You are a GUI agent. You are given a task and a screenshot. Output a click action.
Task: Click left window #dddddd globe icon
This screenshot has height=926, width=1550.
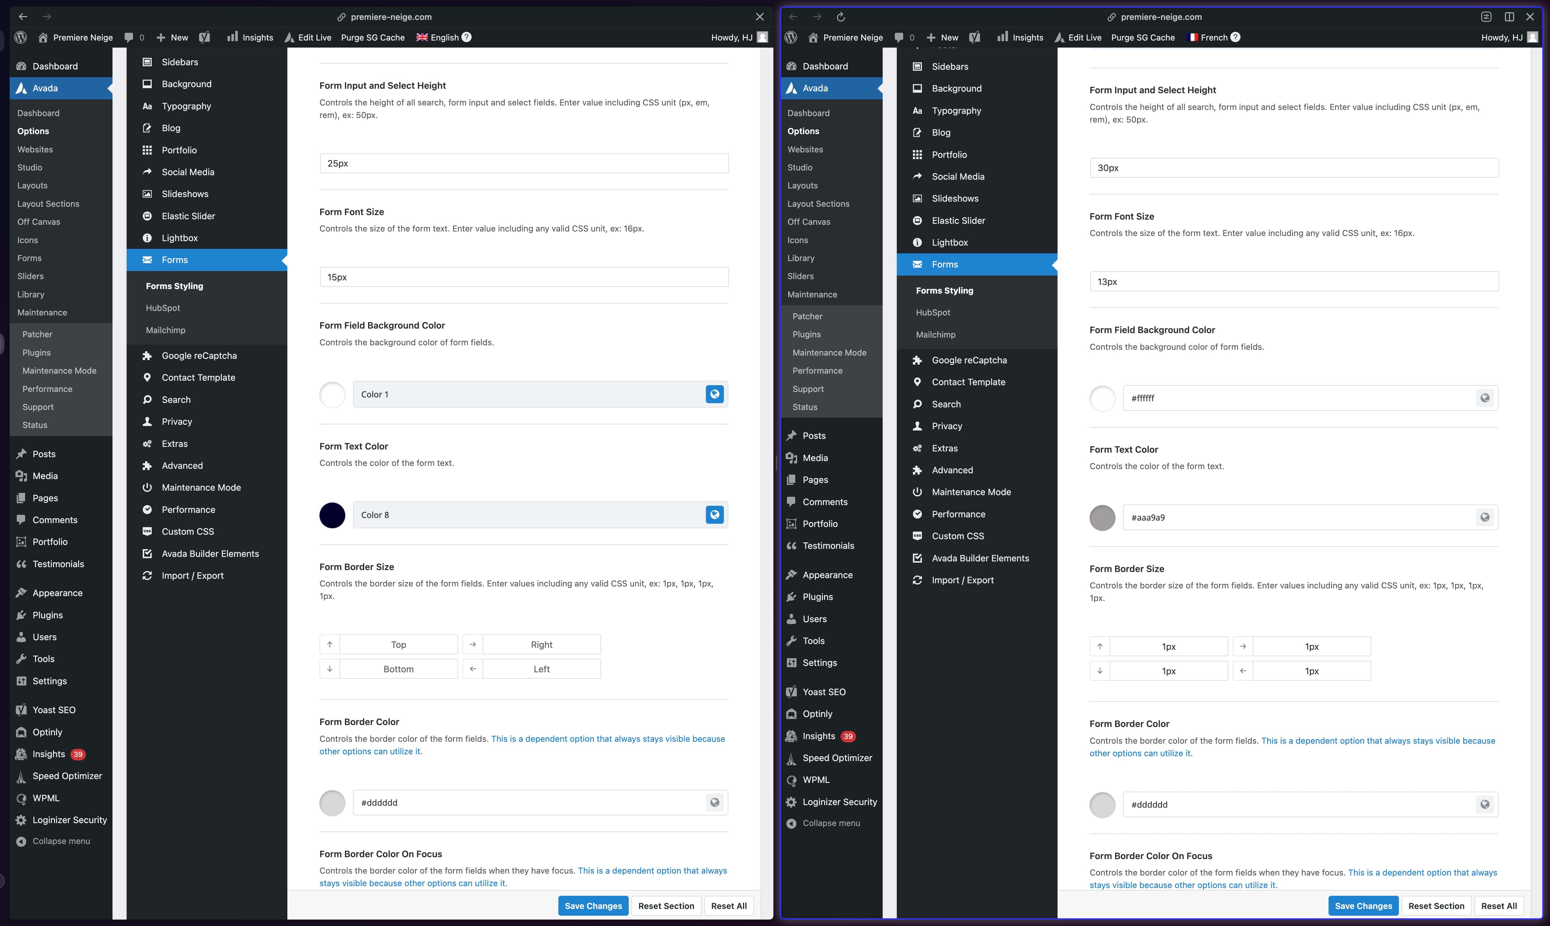coord(715,803)
